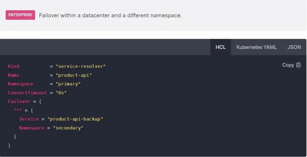Click the "service-resolver" string value
307x157 pixels.
click(81, 66)
